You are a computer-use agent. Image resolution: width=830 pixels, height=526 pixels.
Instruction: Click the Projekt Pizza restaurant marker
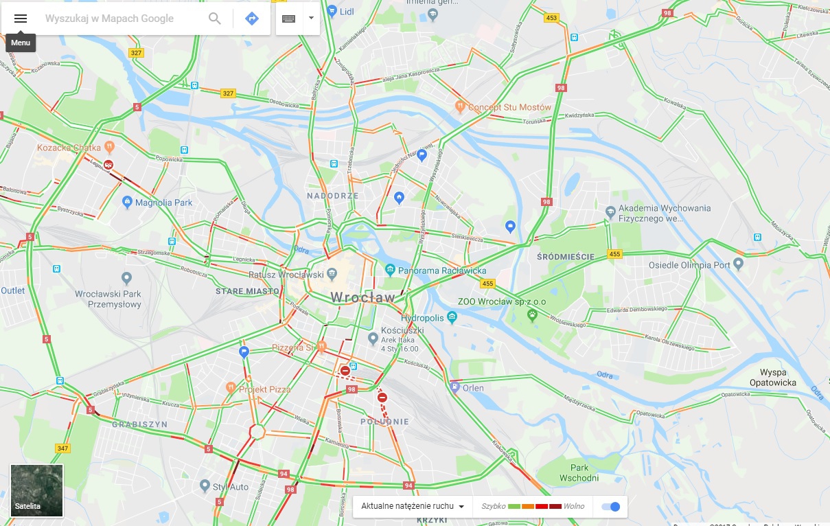[x=231, y=388]
